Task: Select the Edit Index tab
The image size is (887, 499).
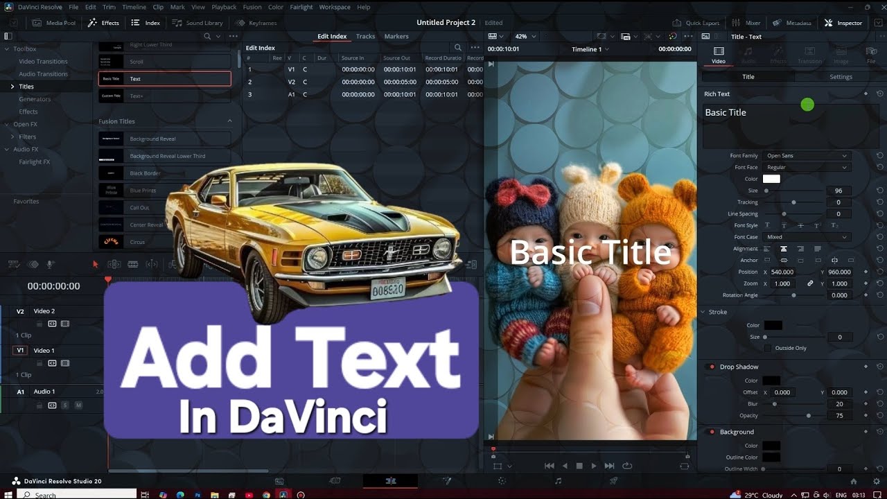Action: pos(332,36)
